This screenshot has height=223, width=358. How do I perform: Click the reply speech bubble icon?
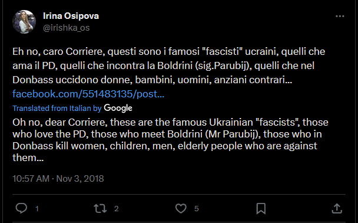pyautogui.click(x=21, y=208)
